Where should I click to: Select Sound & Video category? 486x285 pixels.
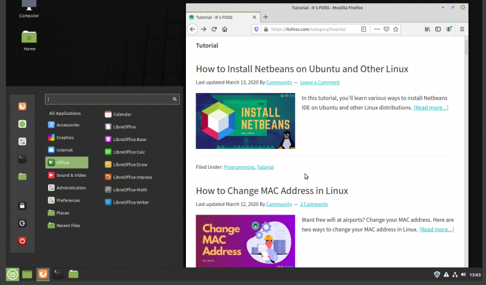tap(67, 175)
